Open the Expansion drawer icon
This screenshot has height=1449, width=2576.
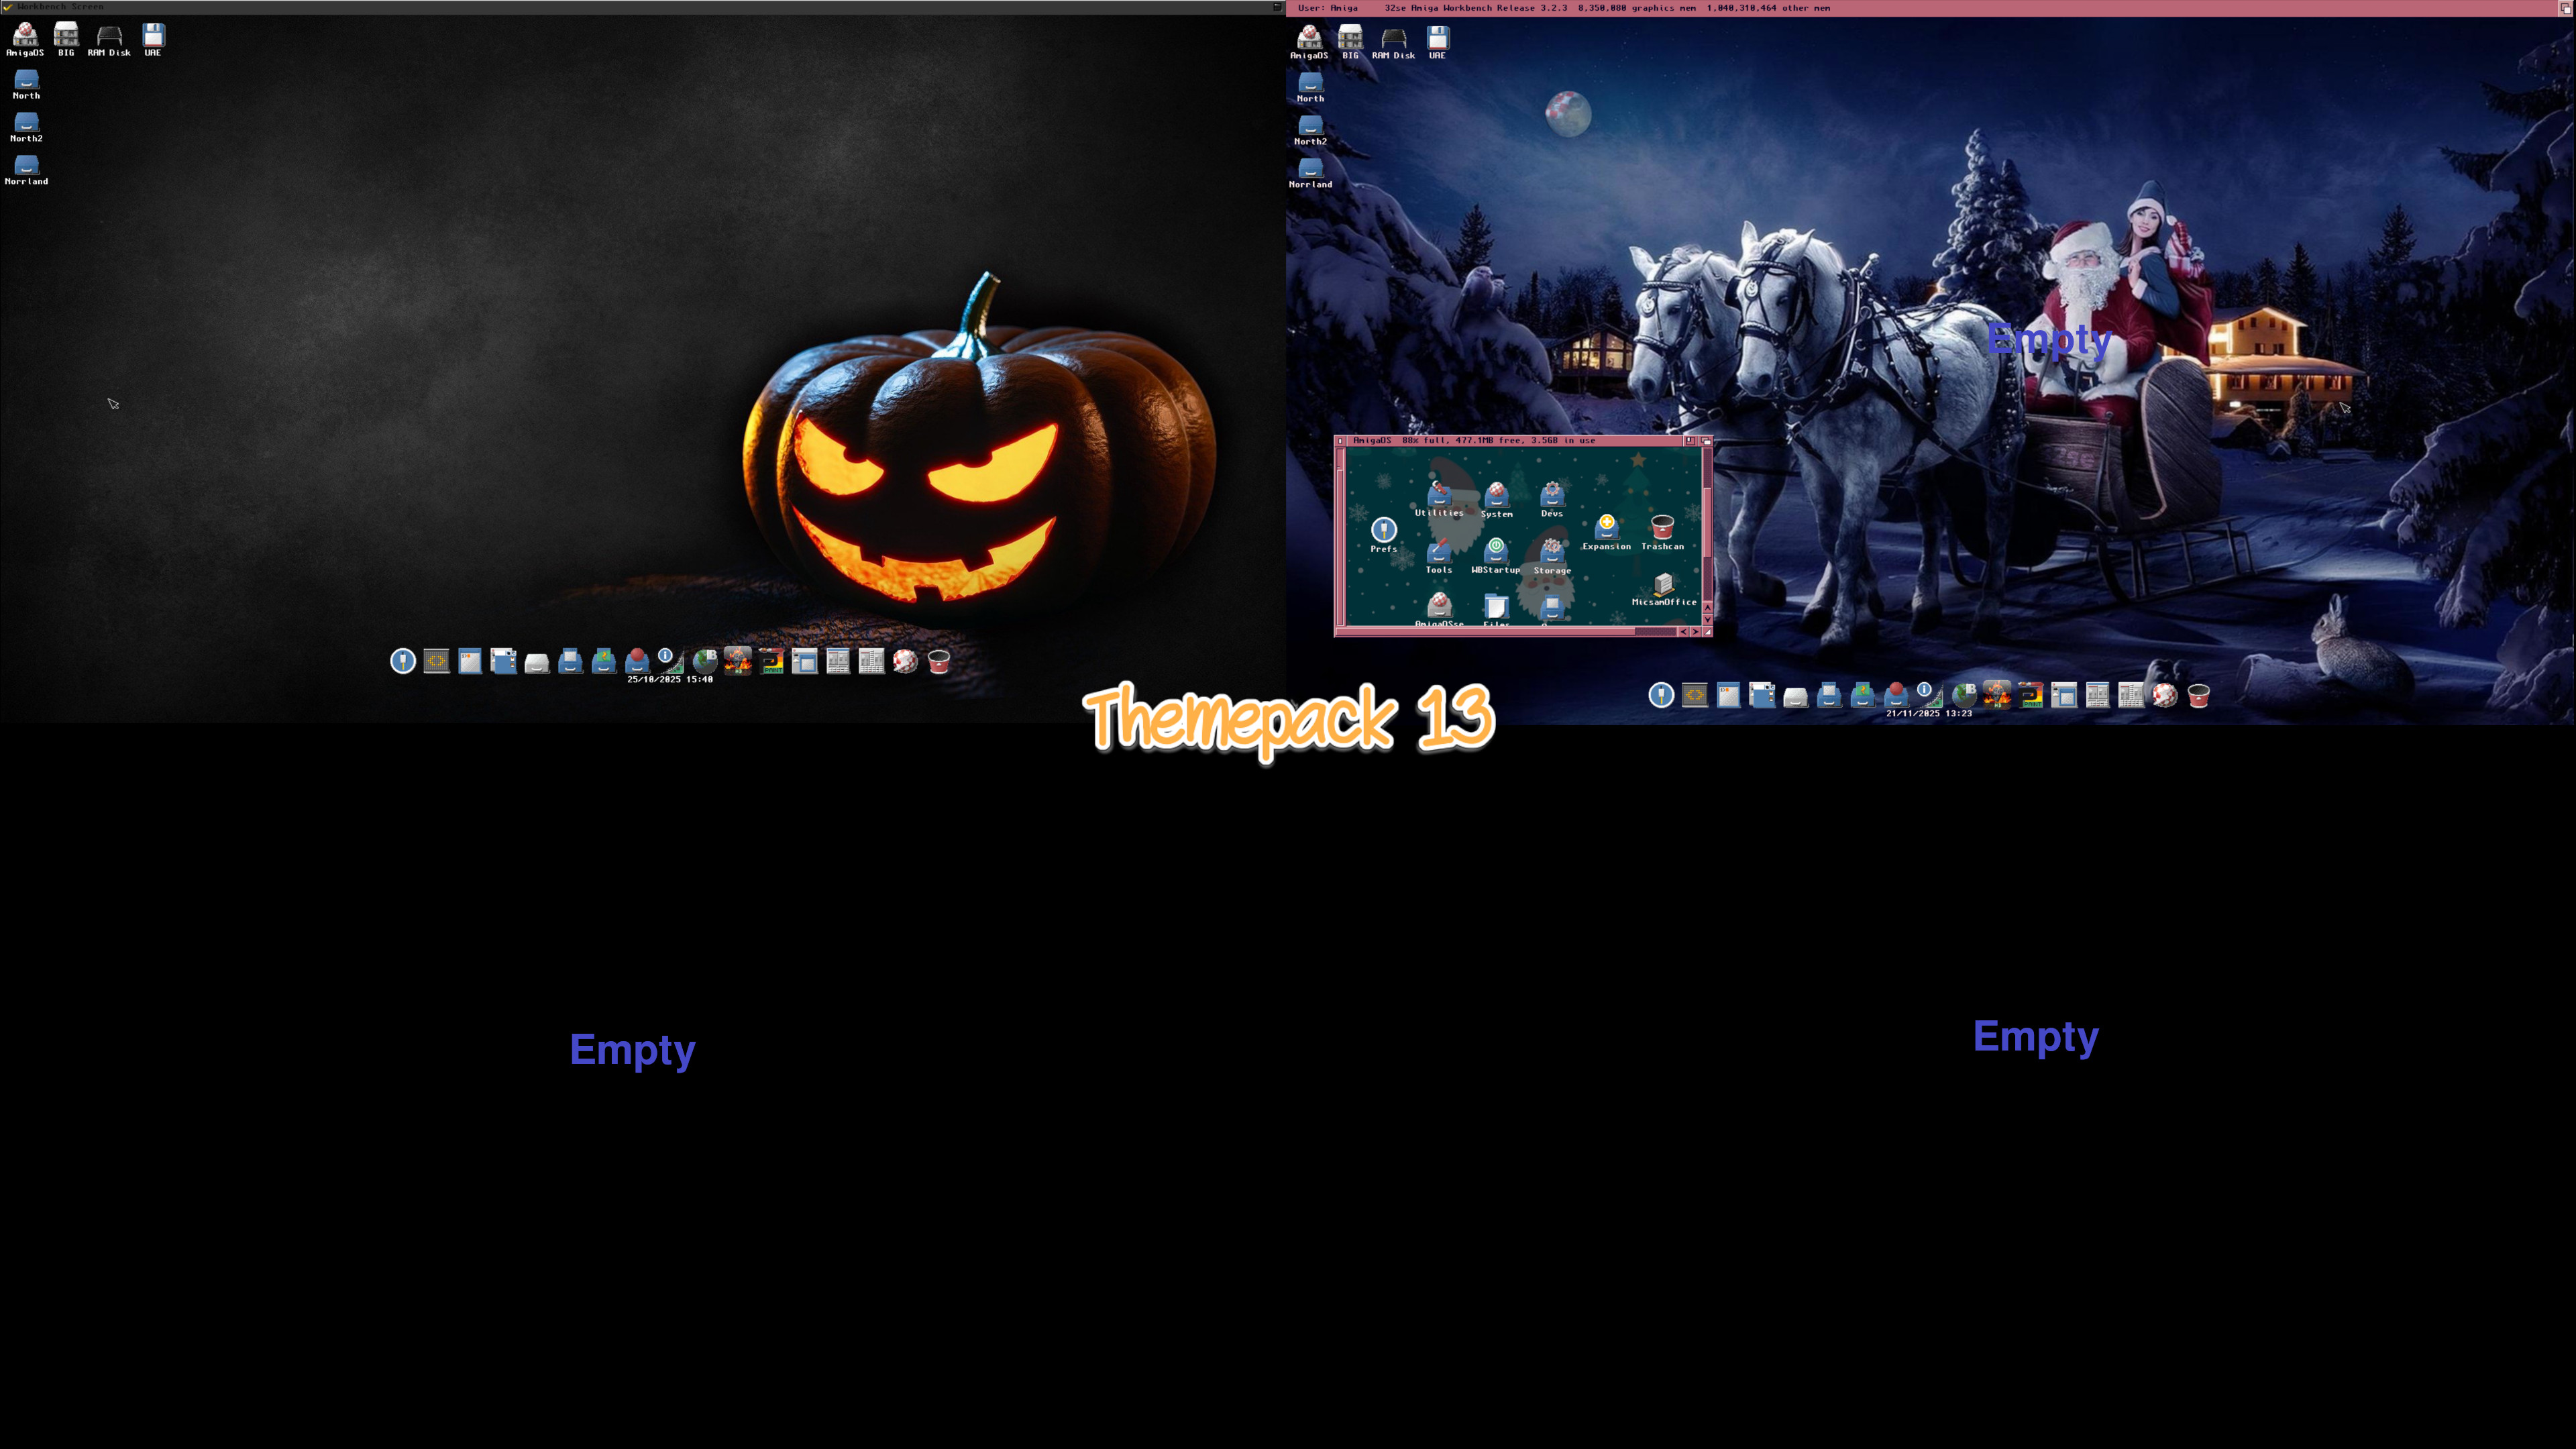pyautogui.click(x=1606, y=528)
